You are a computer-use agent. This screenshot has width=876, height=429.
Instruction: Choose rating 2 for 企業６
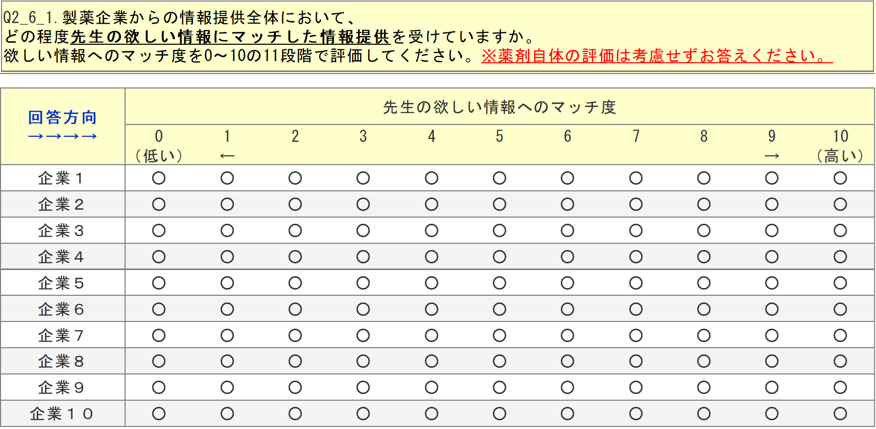pyautogui.click(x=295, y=309)
